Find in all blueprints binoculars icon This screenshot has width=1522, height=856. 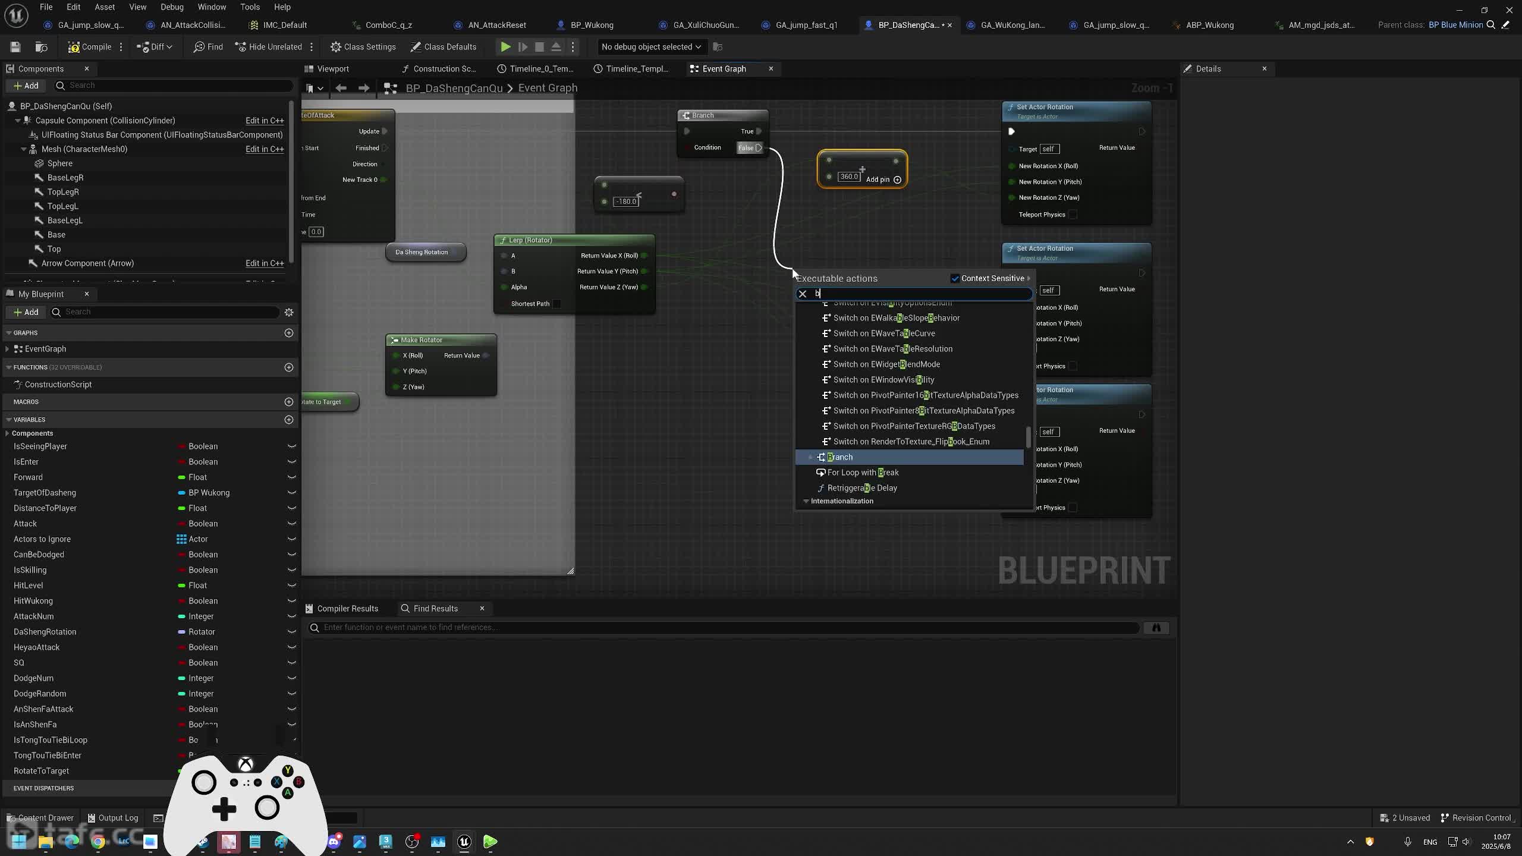(x=1156, y=628)
